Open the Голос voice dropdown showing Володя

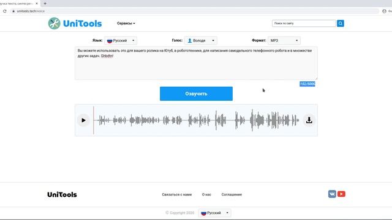201,40
